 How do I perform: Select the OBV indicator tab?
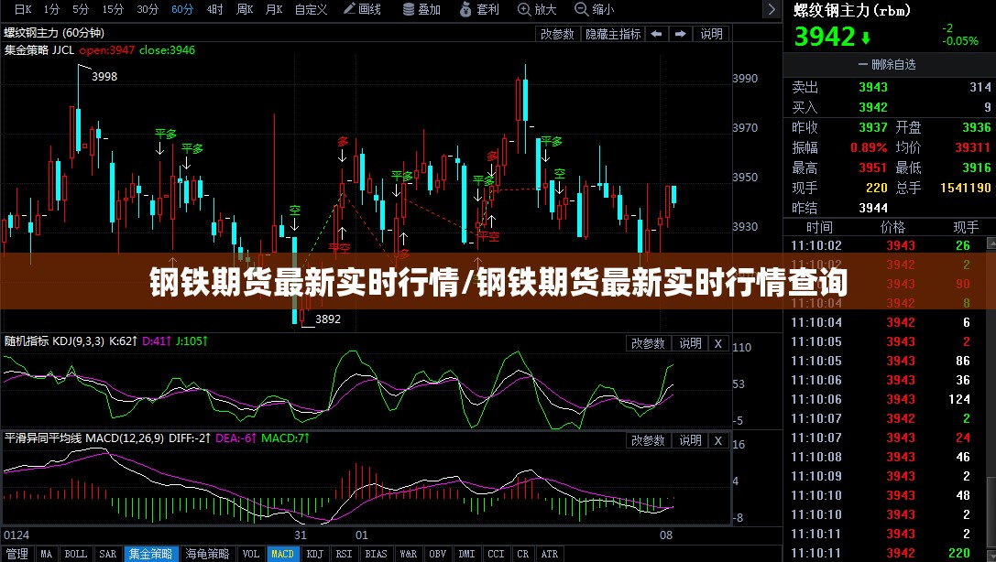tap(438, 554)
